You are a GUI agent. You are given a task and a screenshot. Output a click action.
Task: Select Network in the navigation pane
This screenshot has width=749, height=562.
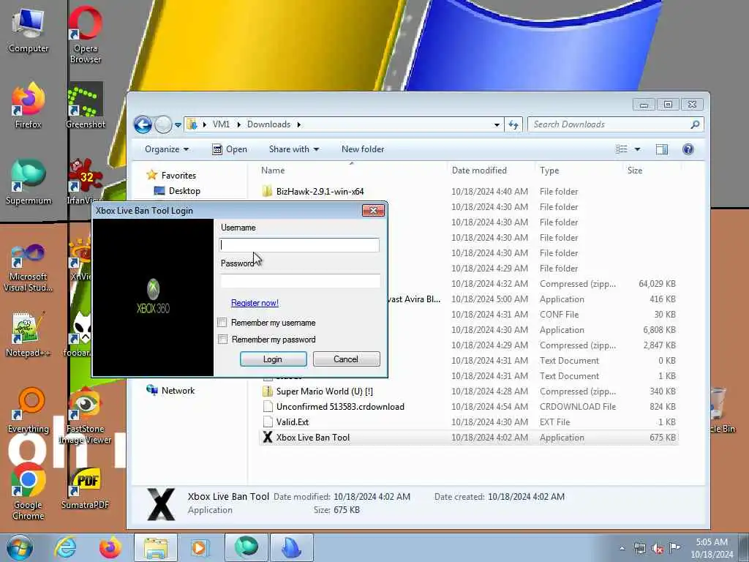pyautogui.click(x=170, y=391)
